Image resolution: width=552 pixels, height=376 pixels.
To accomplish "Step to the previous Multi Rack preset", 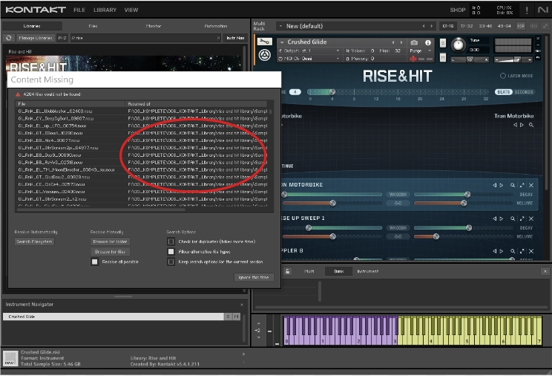I will pos(424,26).
